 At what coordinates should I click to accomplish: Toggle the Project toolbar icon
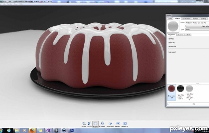tap(95, 124)
